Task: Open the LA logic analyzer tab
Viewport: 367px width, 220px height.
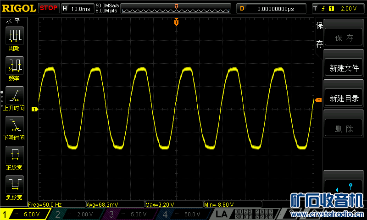Action: click(x=222, y=214)
